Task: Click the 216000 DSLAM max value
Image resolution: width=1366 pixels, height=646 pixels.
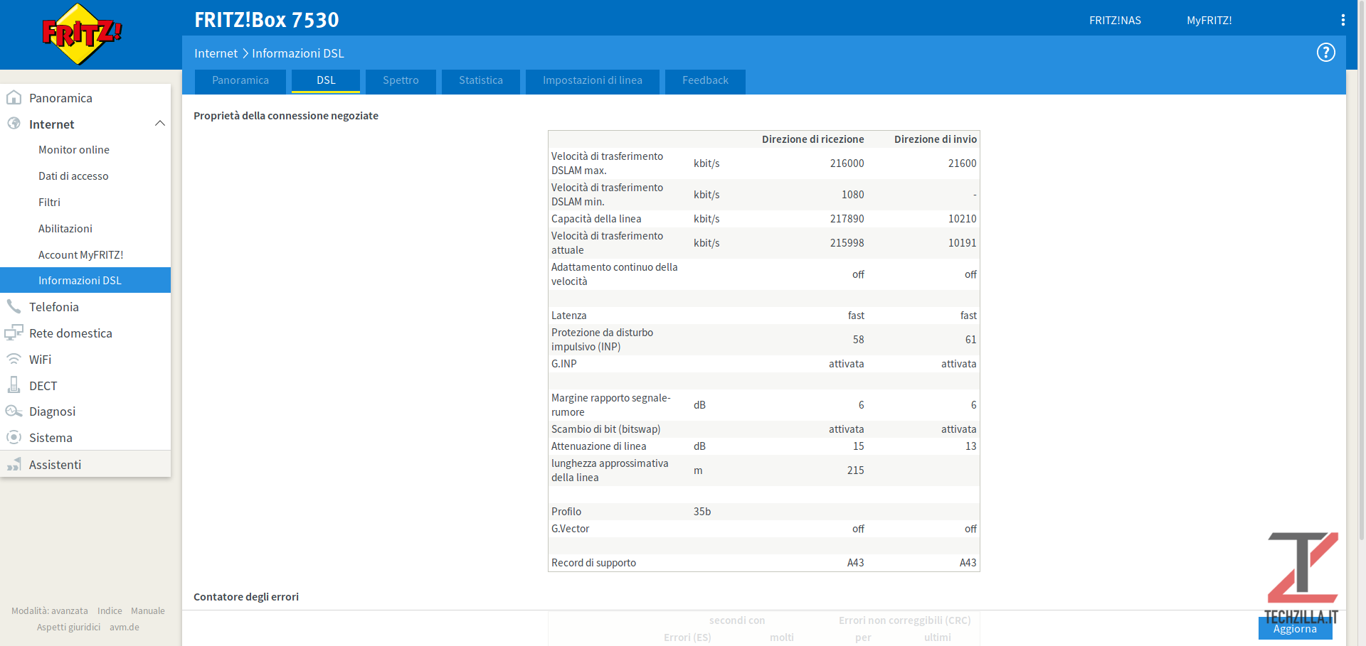Action: coord(847,163)
